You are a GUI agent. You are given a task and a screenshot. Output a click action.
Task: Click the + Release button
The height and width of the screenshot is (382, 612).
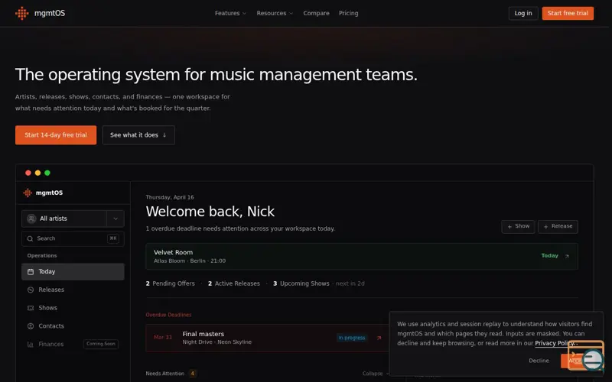point(558,226)
